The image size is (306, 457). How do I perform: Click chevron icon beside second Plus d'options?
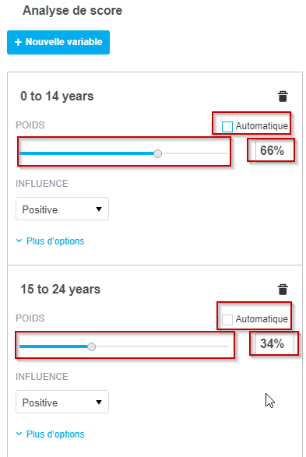click(x=19, y=434)
